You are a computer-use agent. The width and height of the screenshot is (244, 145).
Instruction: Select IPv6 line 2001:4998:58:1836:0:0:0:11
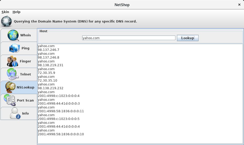(61, 111)
